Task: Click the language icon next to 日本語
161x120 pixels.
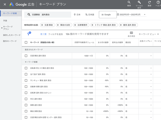Action: (86, 15)
